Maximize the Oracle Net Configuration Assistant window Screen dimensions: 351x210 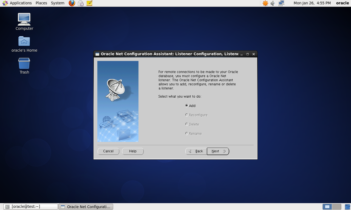click(248, 54)
